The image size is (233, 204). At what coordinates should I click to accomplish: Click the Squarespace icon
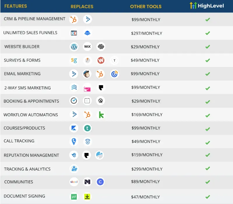[101, 47]
